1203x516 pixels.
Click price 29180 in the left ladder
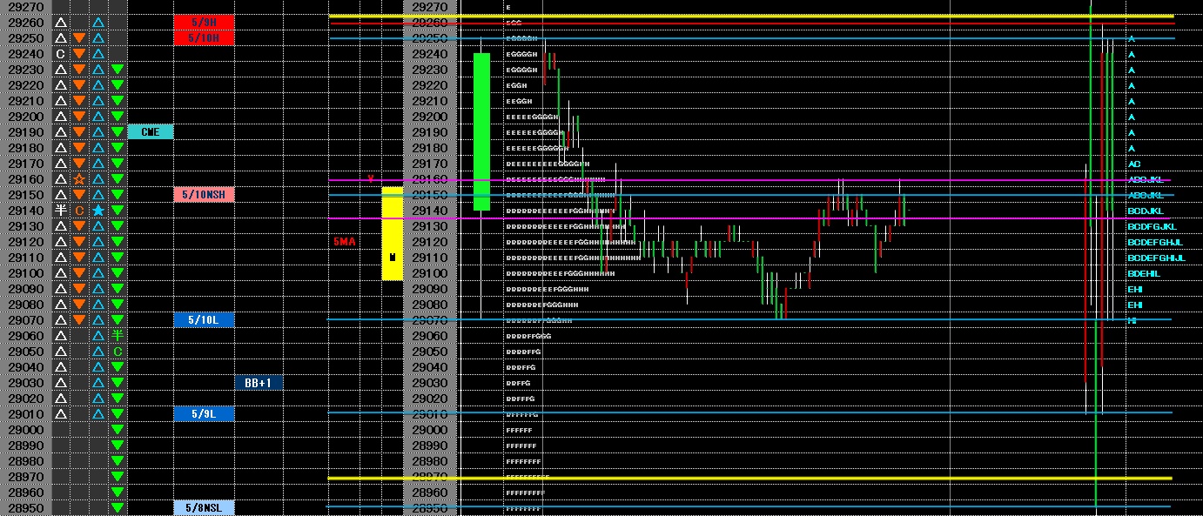point(25,148)
